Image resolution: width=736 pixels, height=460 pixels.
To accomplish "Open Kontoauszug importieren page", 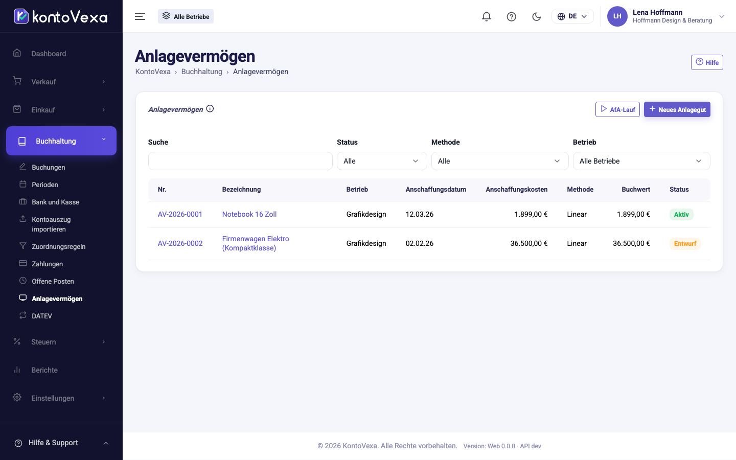I will (x=51, y=224).
